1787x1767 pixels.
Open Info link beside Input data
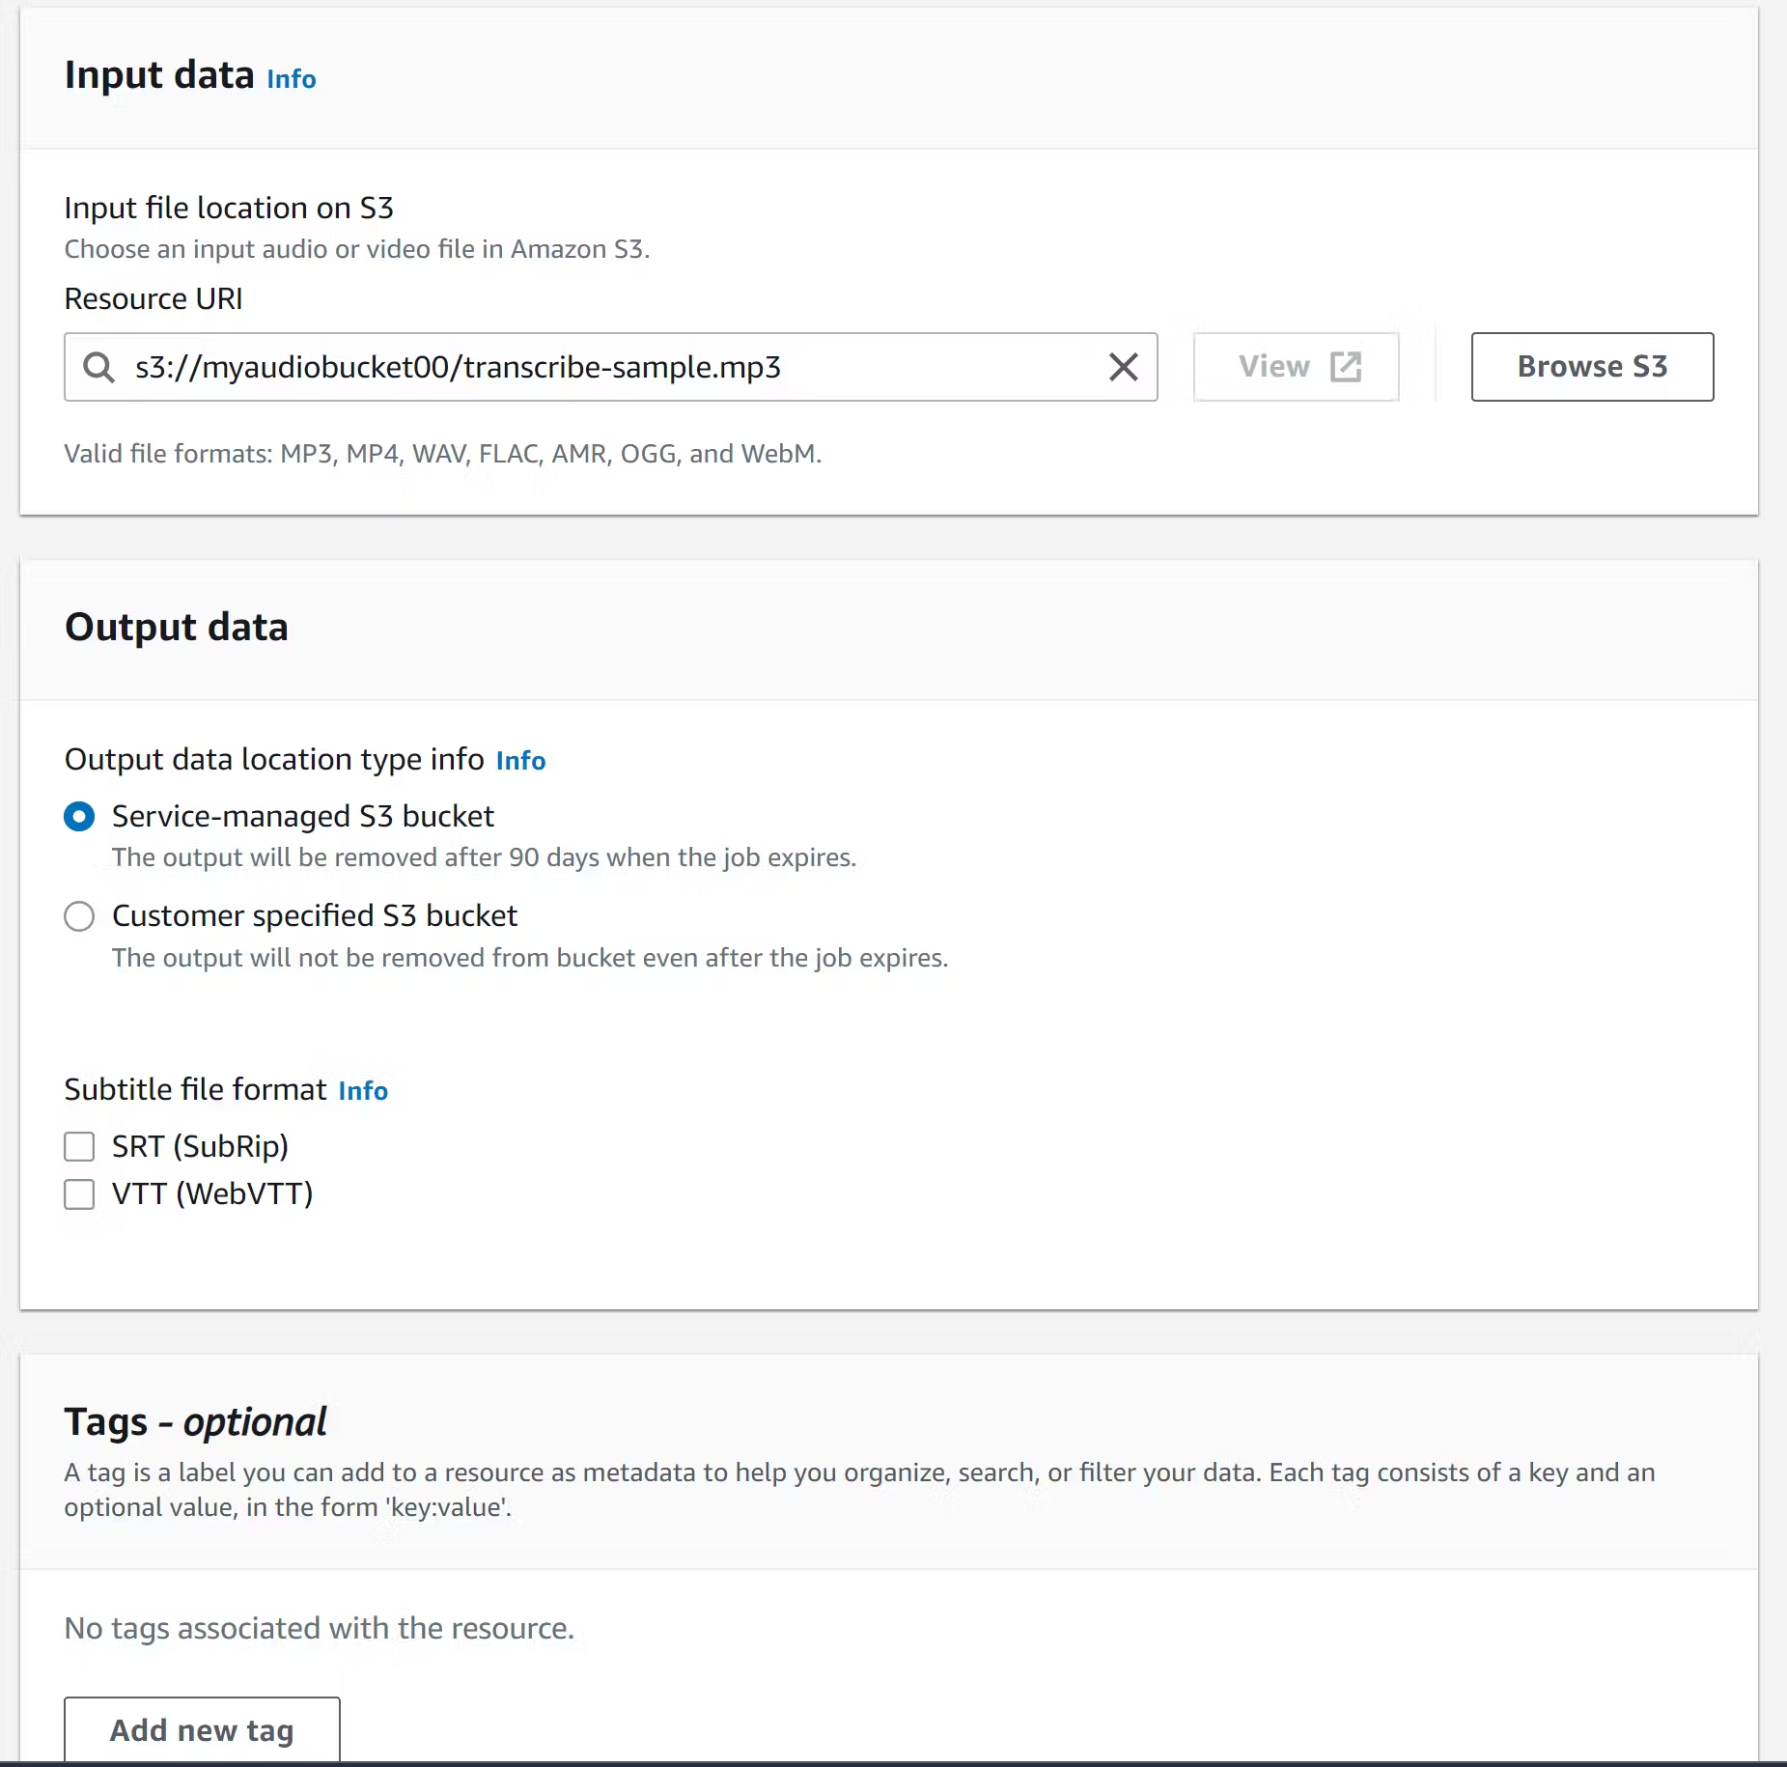coord(291,79)
